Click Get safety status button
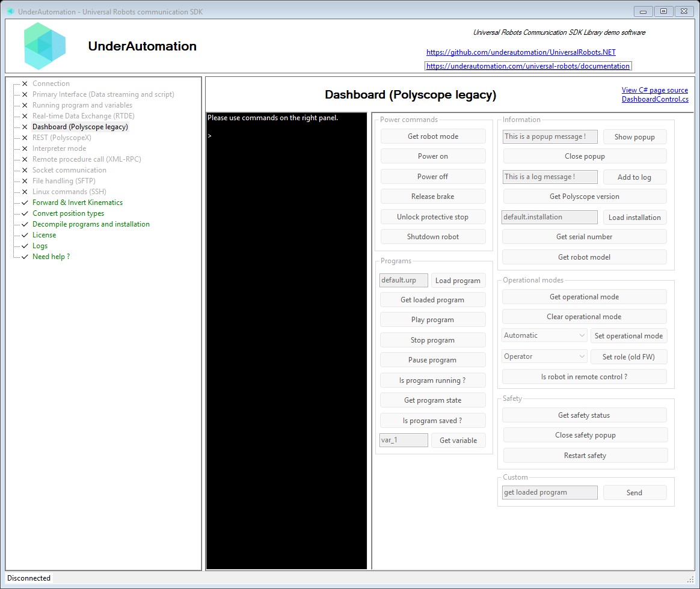The height and width of the screenshot is (589, 700). (585, 415)
